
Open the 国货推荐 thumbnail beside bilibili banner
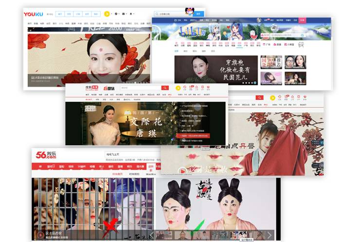271,62
